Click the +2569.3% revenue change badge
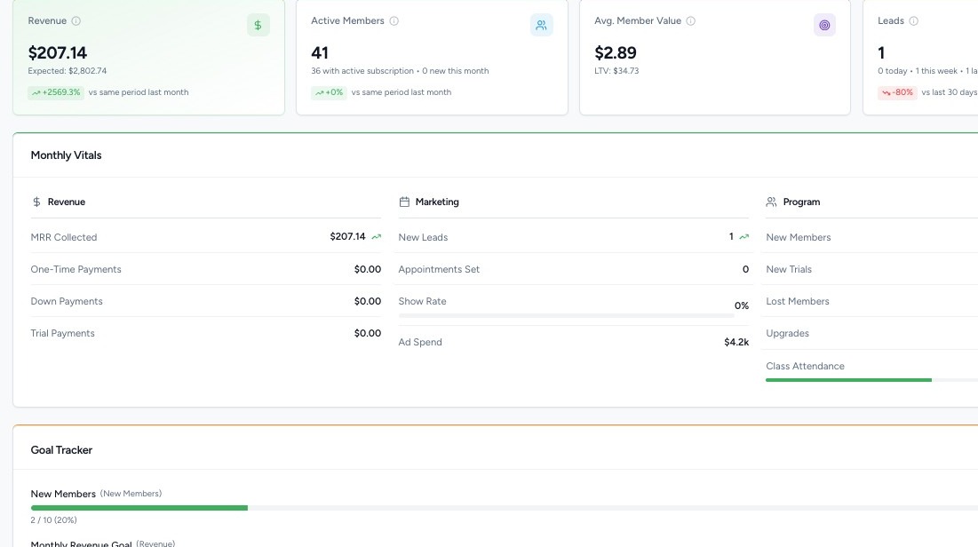 56,92
